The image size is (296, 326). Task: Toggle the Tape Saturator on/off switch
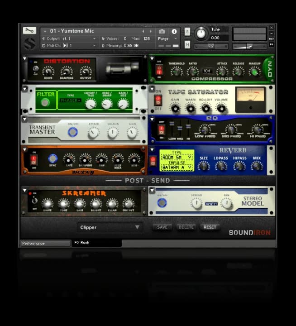[158, 100]
